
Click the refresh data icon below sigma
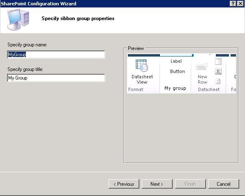(218, 81)
